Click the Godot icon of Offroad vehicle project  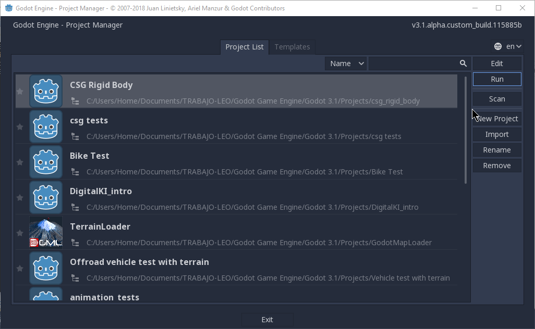point(46,269)
